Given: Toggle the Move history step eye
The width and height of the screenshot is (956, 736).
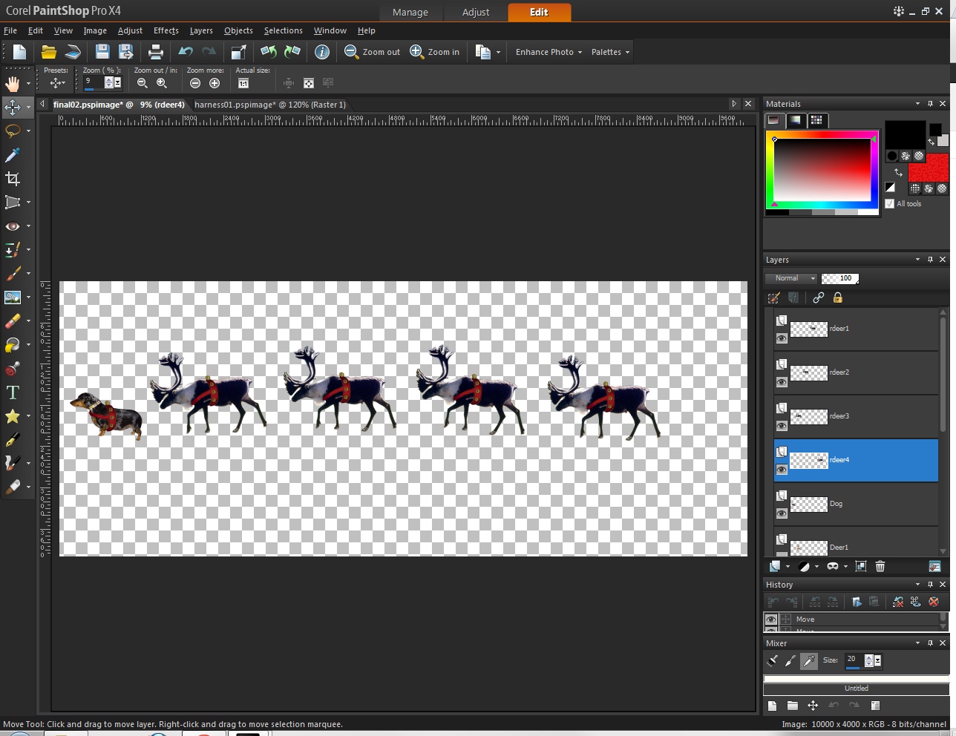Looking at the screenshot, I should click(770, 620).
